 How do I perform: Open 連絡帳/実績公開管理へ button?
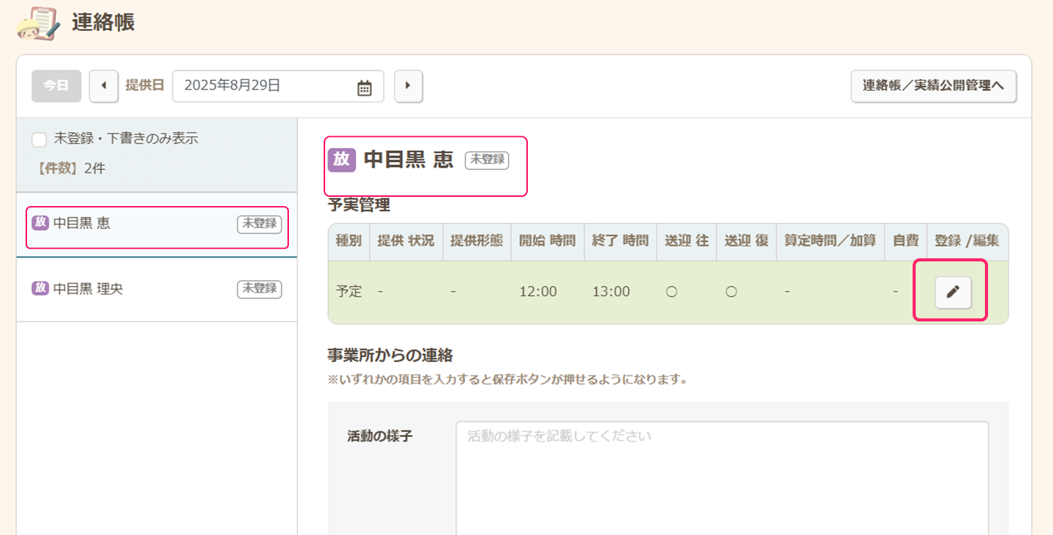(x=933, y=86)
